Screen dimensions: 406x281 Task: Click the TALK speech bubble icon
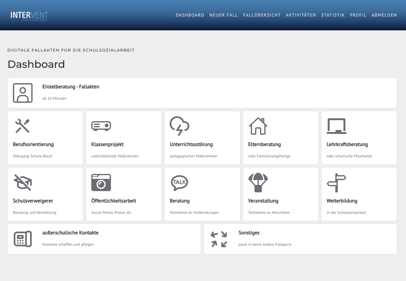179,182
